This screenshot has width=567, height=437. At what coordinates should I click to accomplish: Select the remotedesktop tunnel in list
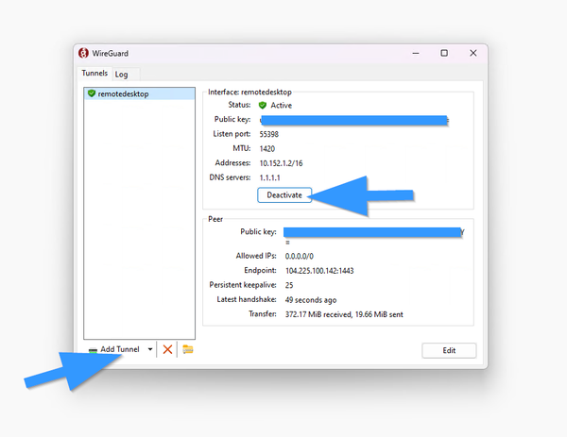[x=139, y=93]
